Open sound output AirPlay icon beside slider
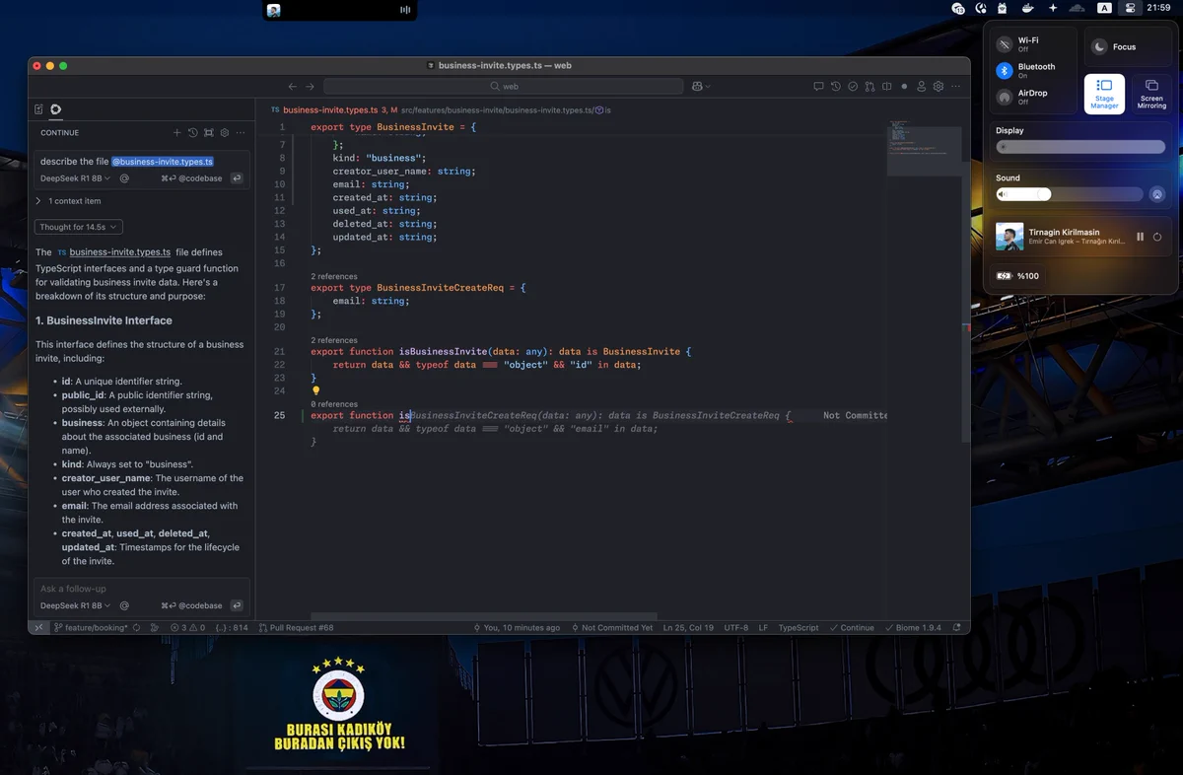1183x775 pixels. pyautogui.click(x=1158, y=194)
